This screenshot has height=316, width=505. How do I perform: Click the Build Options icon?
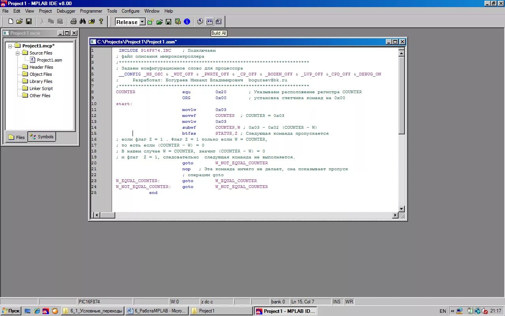point(178,22)
